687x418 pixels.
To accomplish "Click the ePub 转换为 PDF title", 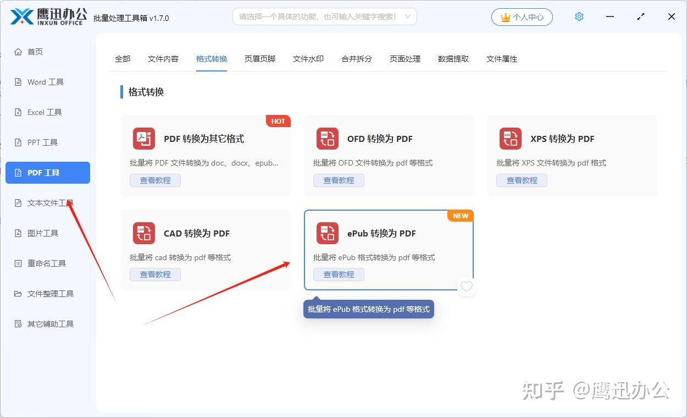I will coord(381,233).
